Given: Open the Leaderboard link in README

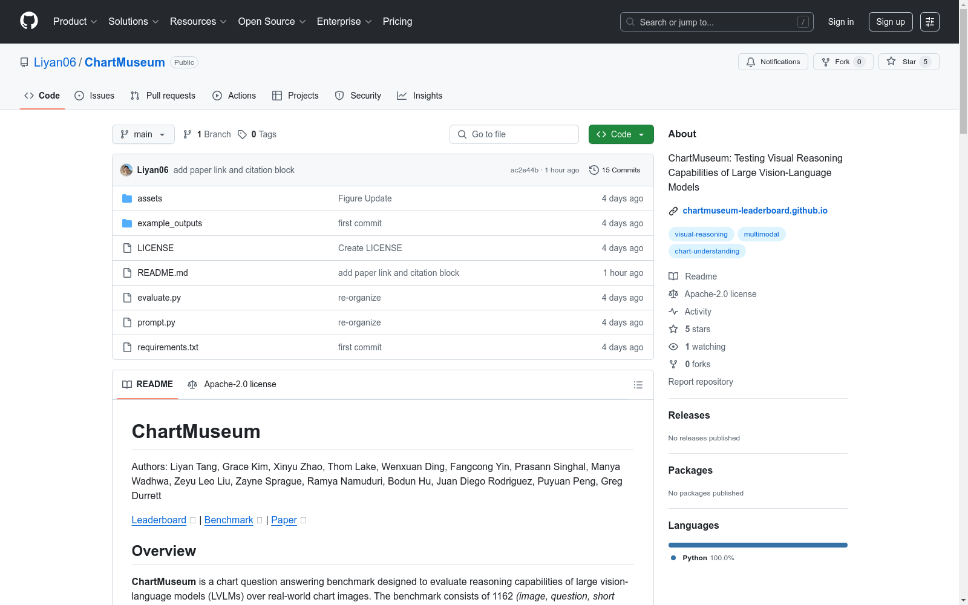Looking at the screenshot, I should pos(159,520).
